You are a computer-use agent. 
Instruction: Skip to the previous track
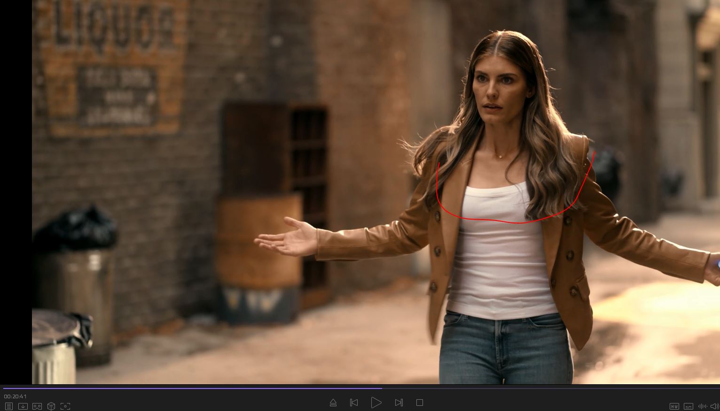354,403
